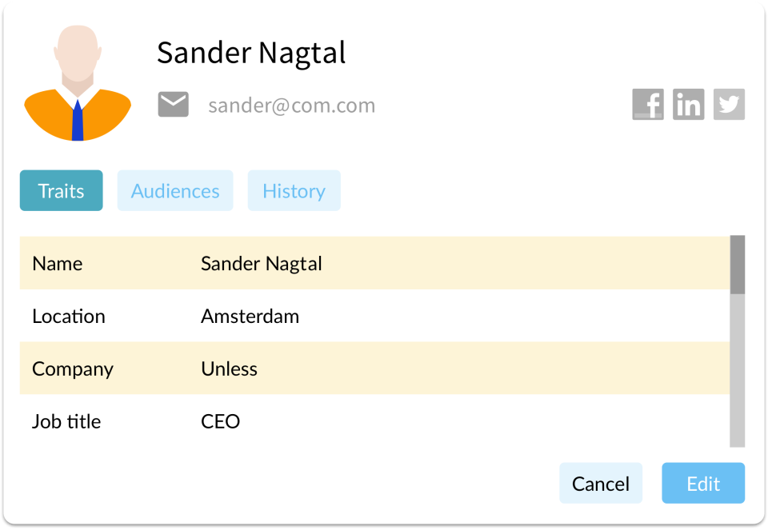Open the Twitter profile icon
Viewport: 768px width, 530px height.
click(729, 105)
